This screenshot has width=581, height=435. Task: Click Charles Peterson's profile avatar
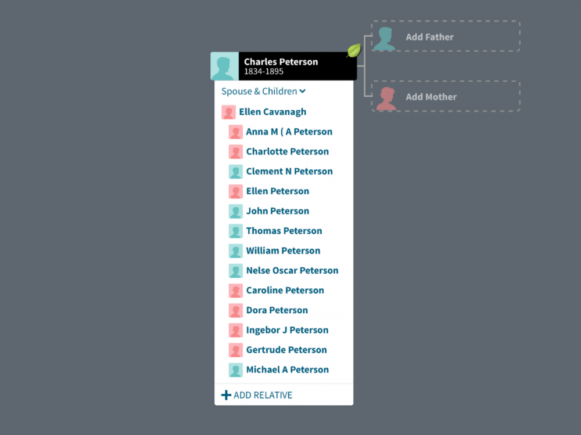(224, 66)
